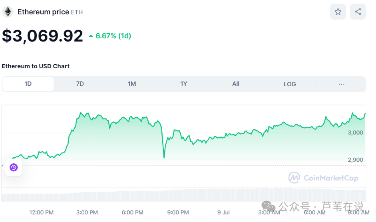376x222 pixels.
Task: Click the ETH ticker symbol
Action: coord(77,12)
